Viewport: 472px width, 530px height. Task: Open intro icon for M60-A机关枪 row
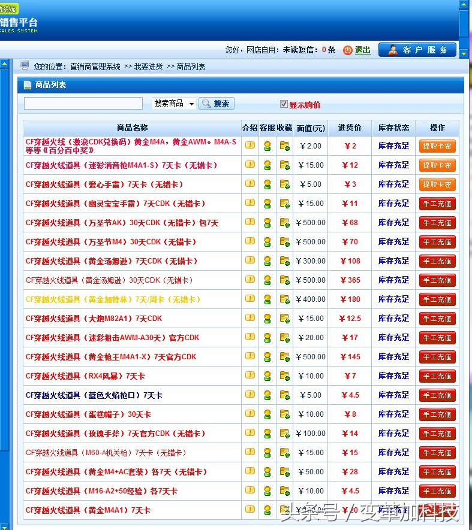point(250,452)
